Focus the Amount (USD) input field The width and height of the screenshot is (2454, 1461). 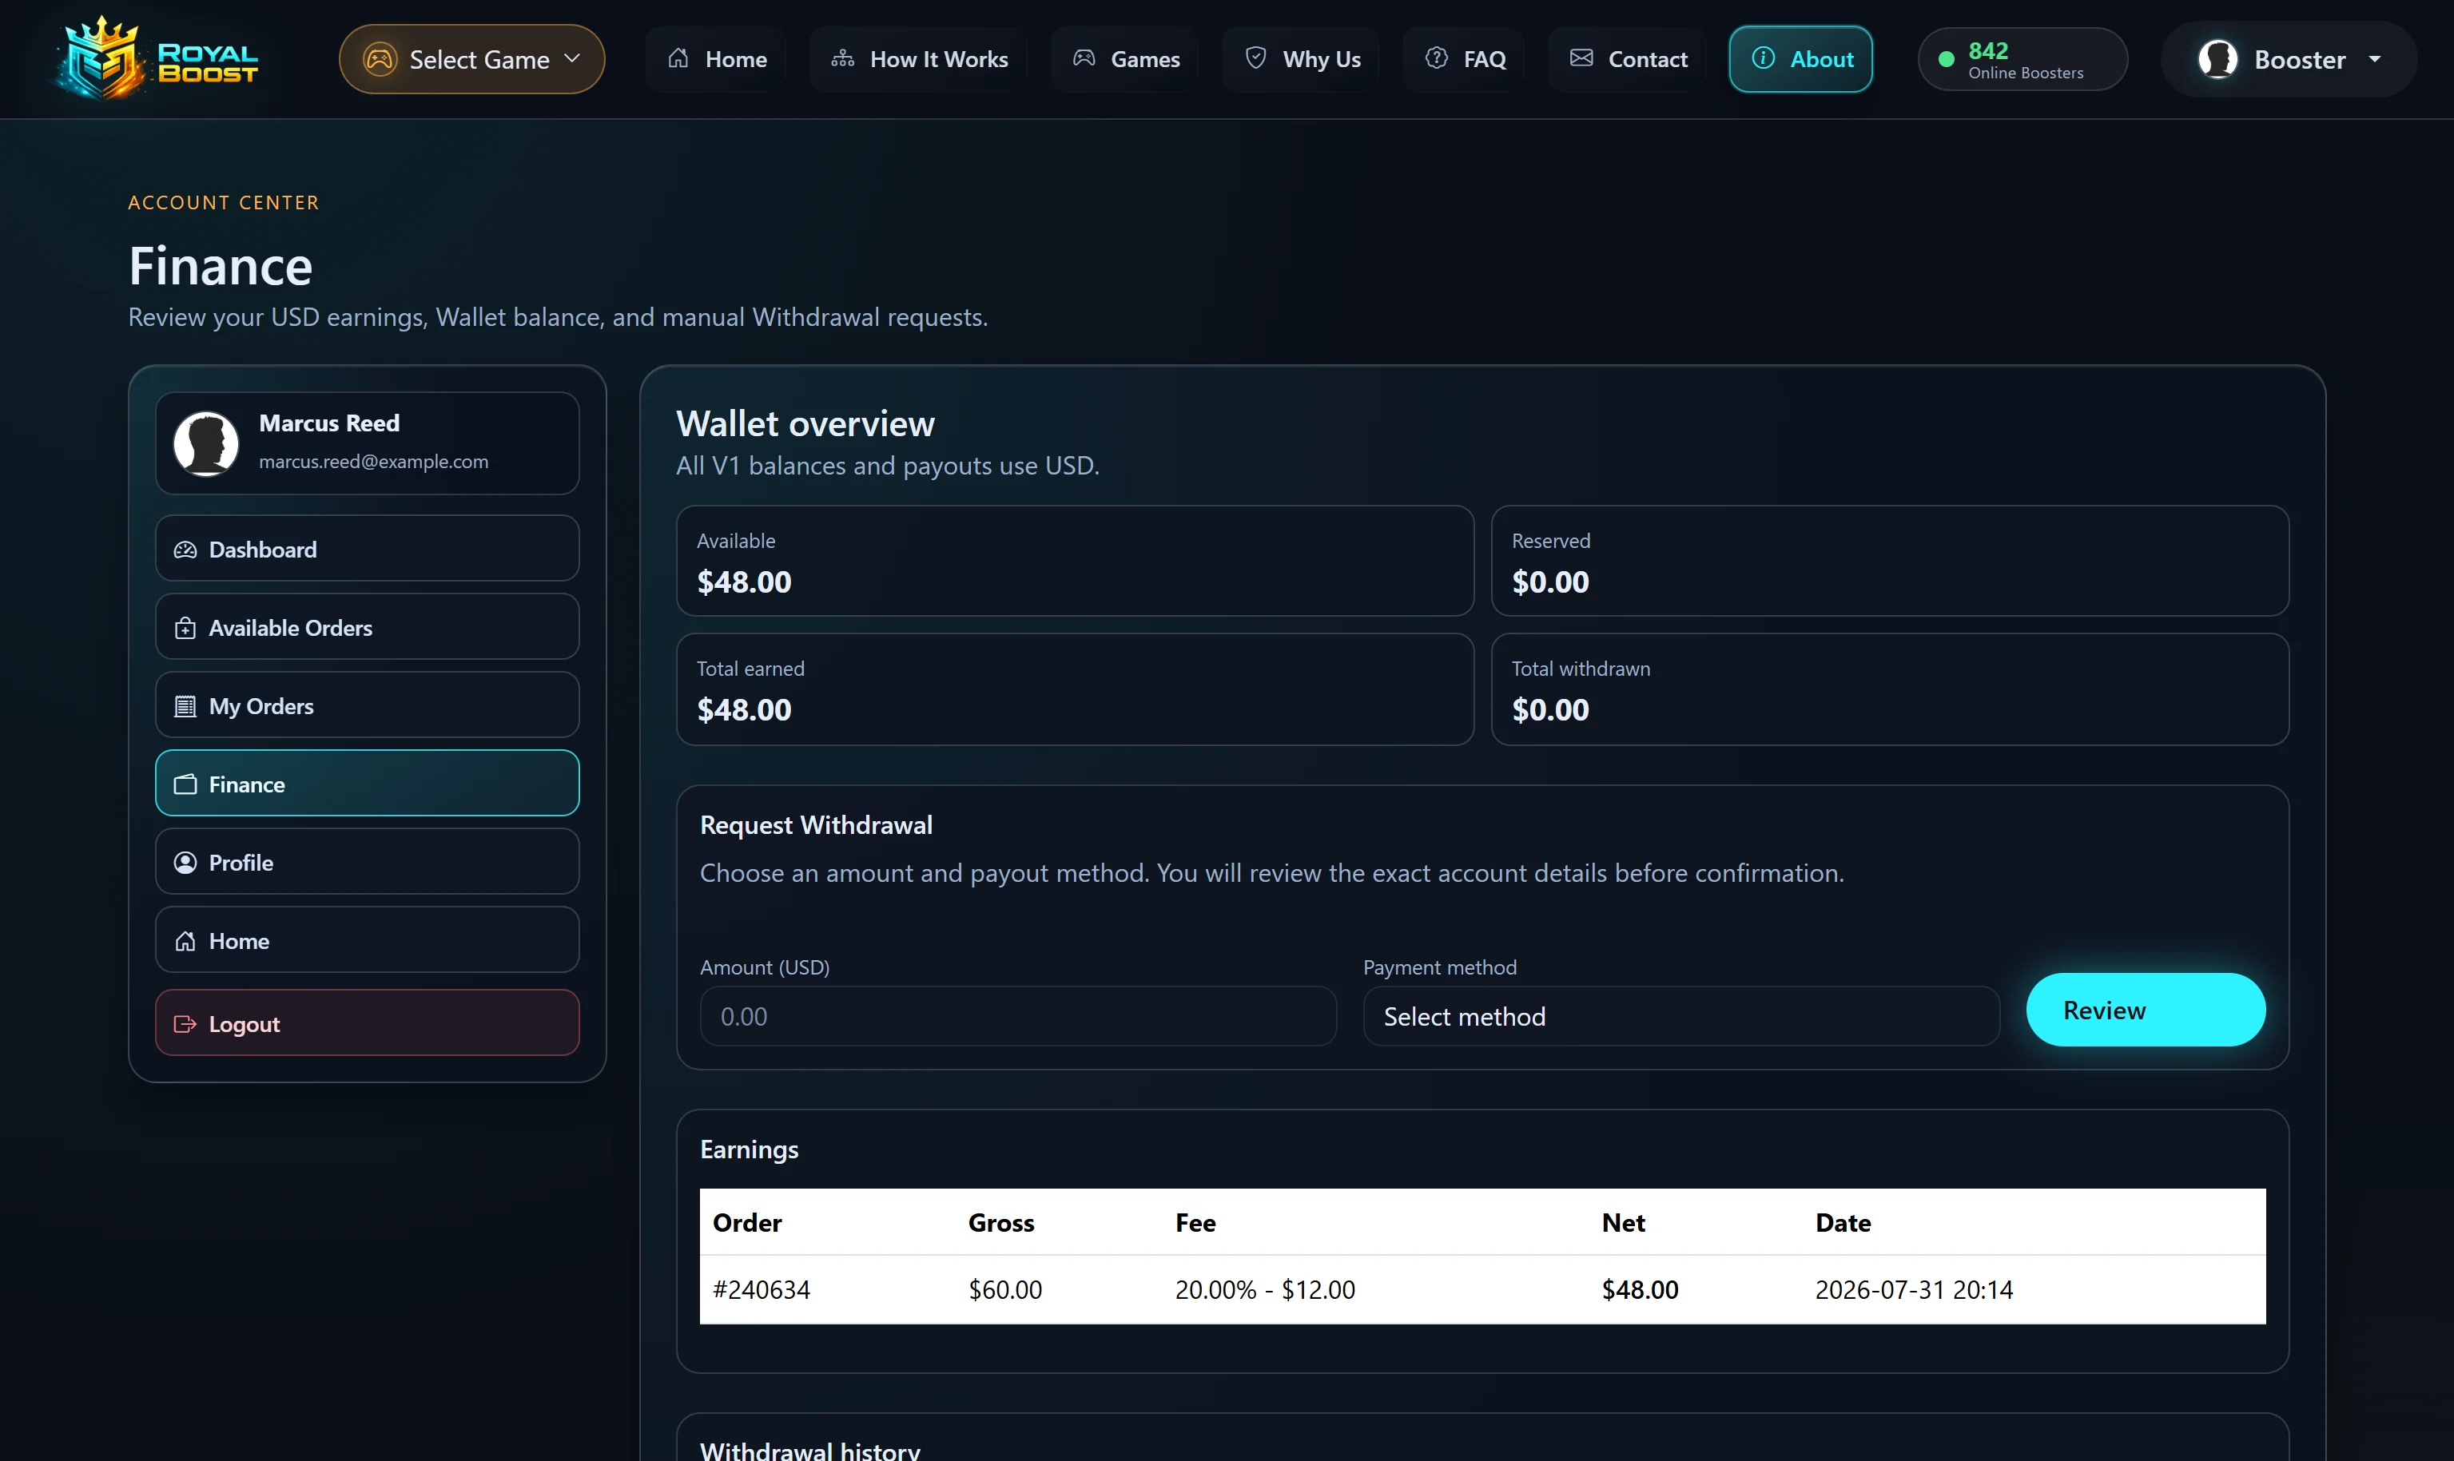[x=1018, y=1016]
